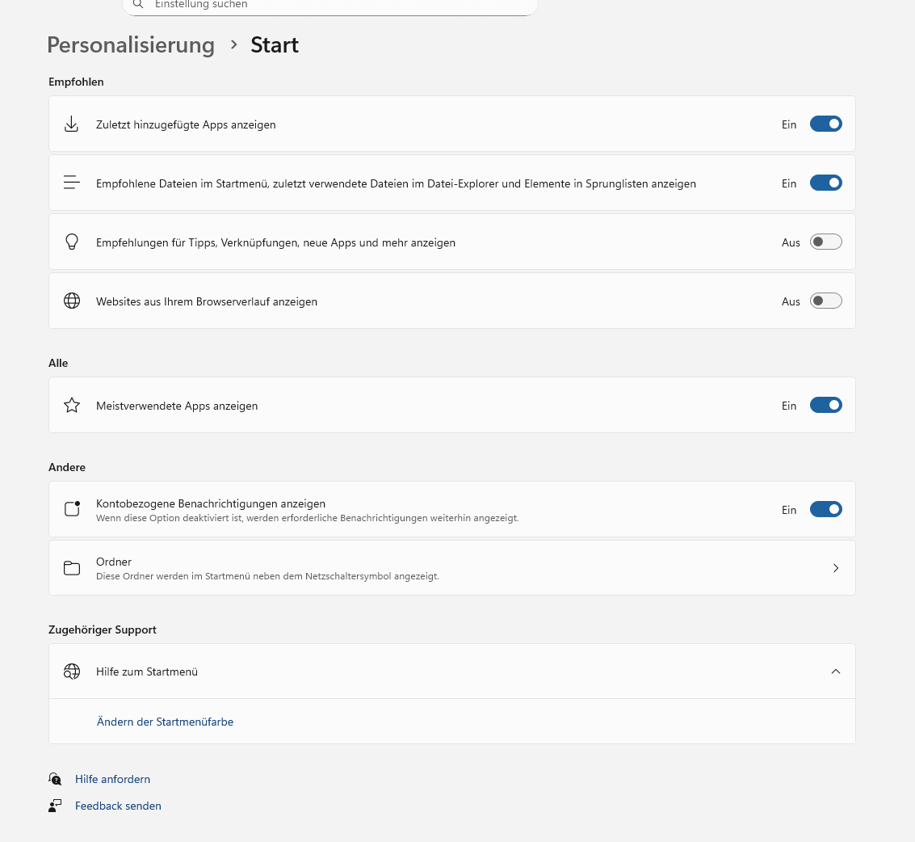Click the download icon for recently added apps

(72, 124)
